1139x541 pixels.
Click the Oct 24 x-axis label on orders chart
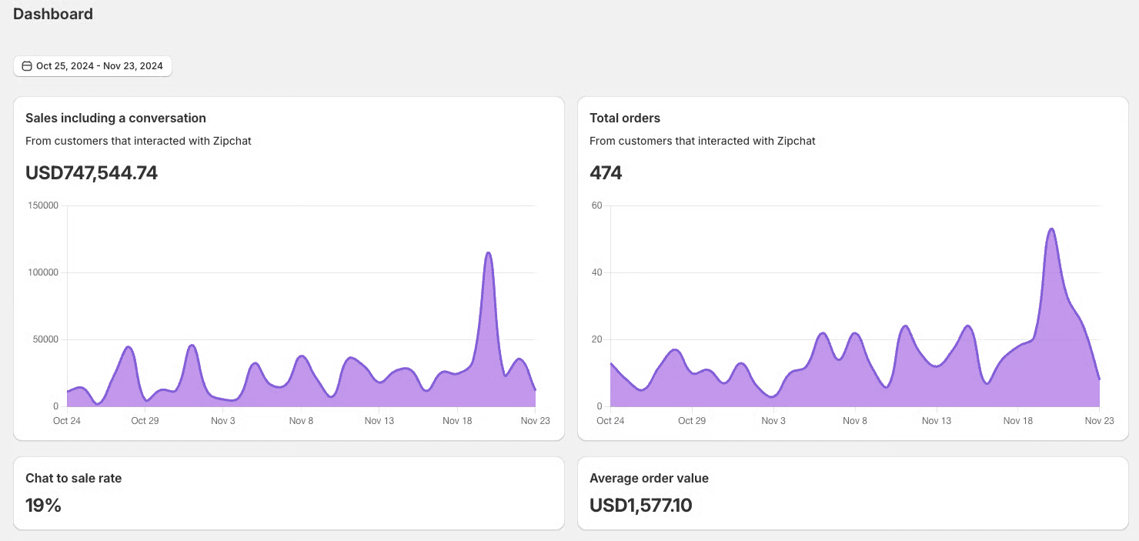[610, 421]
